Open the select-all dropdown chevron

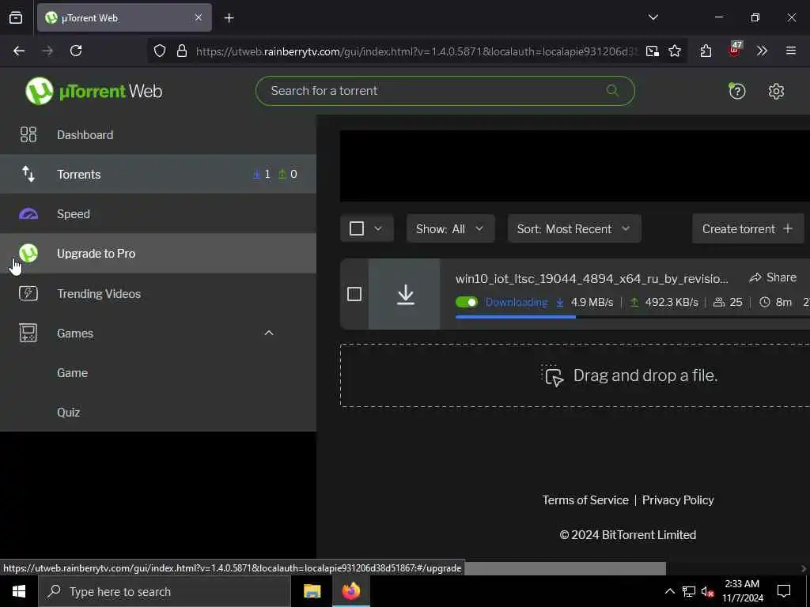(377, 228)
